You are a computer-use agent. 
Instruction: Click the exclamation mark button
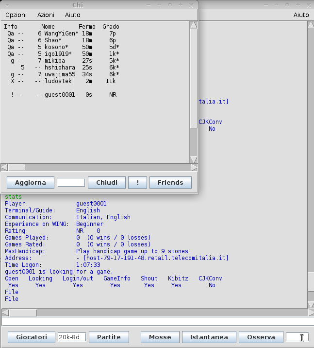[138, 183]
